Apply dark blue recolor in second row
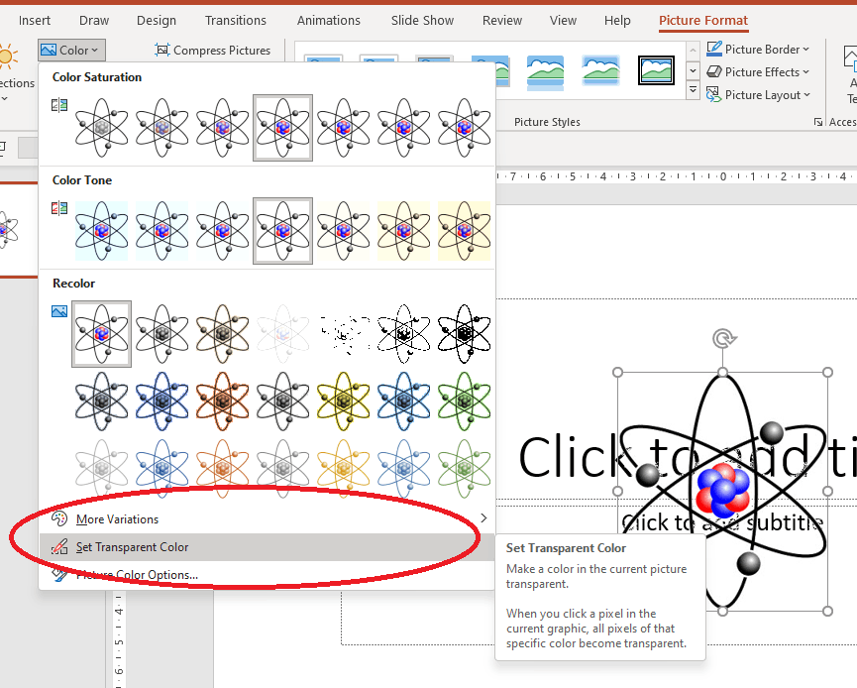857x688 pixels. click(161, 401)
